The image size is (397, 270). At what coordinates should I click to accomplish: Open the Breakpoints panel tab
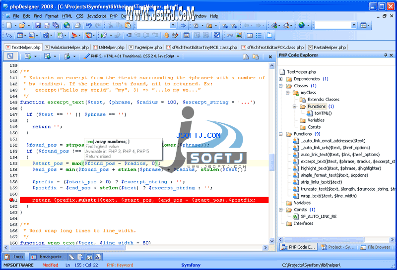pyautogui.click(x=47, y=257)
